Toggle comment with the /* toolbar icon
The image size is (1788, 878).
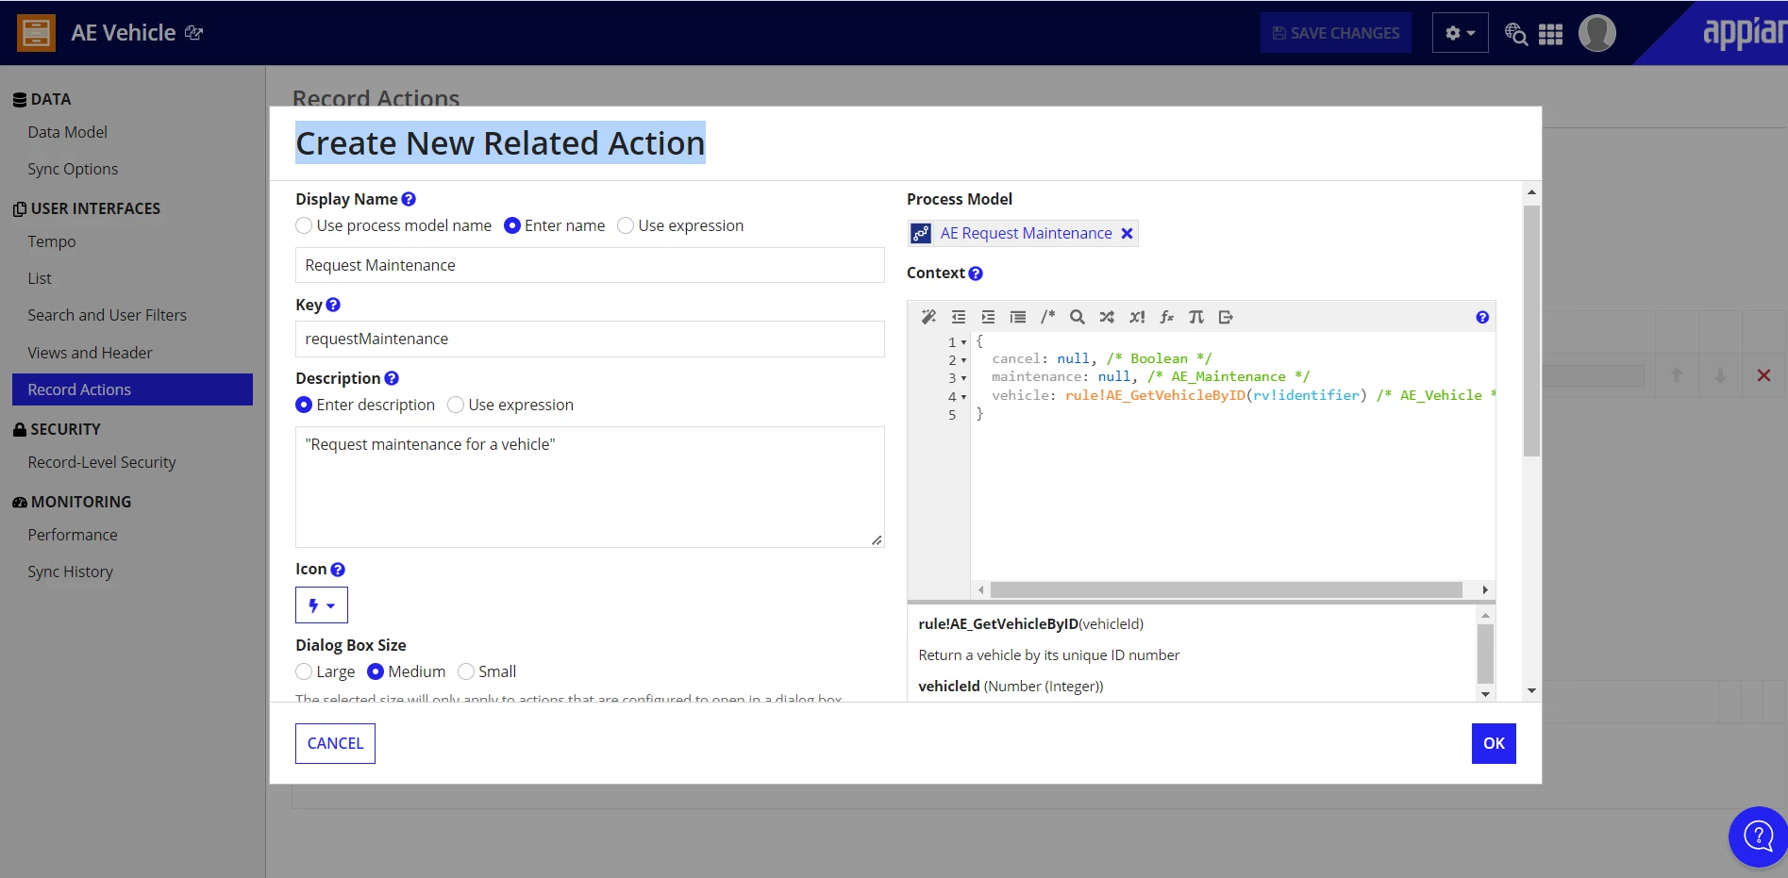click(x=1047, y=317)
